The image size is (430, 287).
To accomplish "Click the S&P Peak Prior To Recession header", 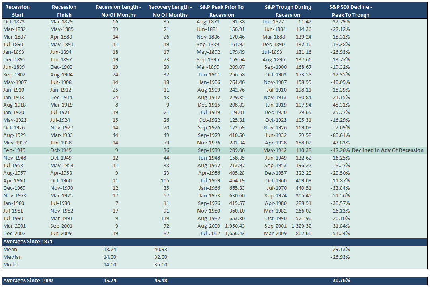I will pos(222,11).
